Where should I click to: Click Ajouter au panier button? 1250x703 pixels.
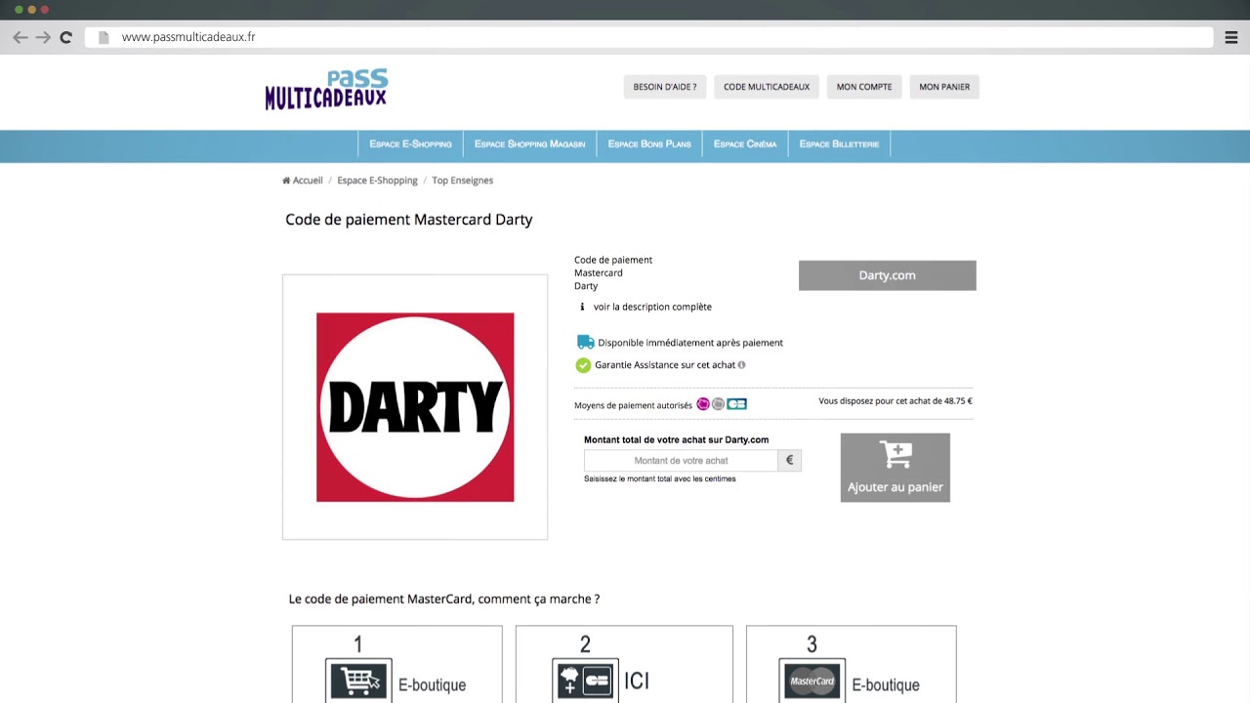[895, 468]
